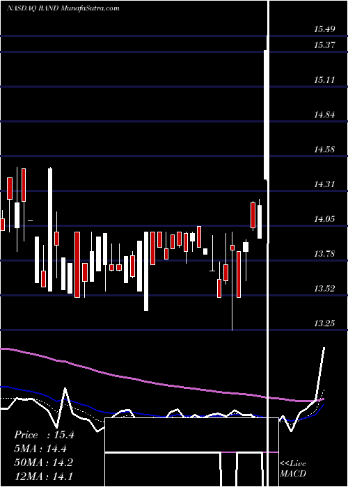Click the Price : 15.4 readout
The height and width of the screenshot is (487, 348).
(44, 435)
